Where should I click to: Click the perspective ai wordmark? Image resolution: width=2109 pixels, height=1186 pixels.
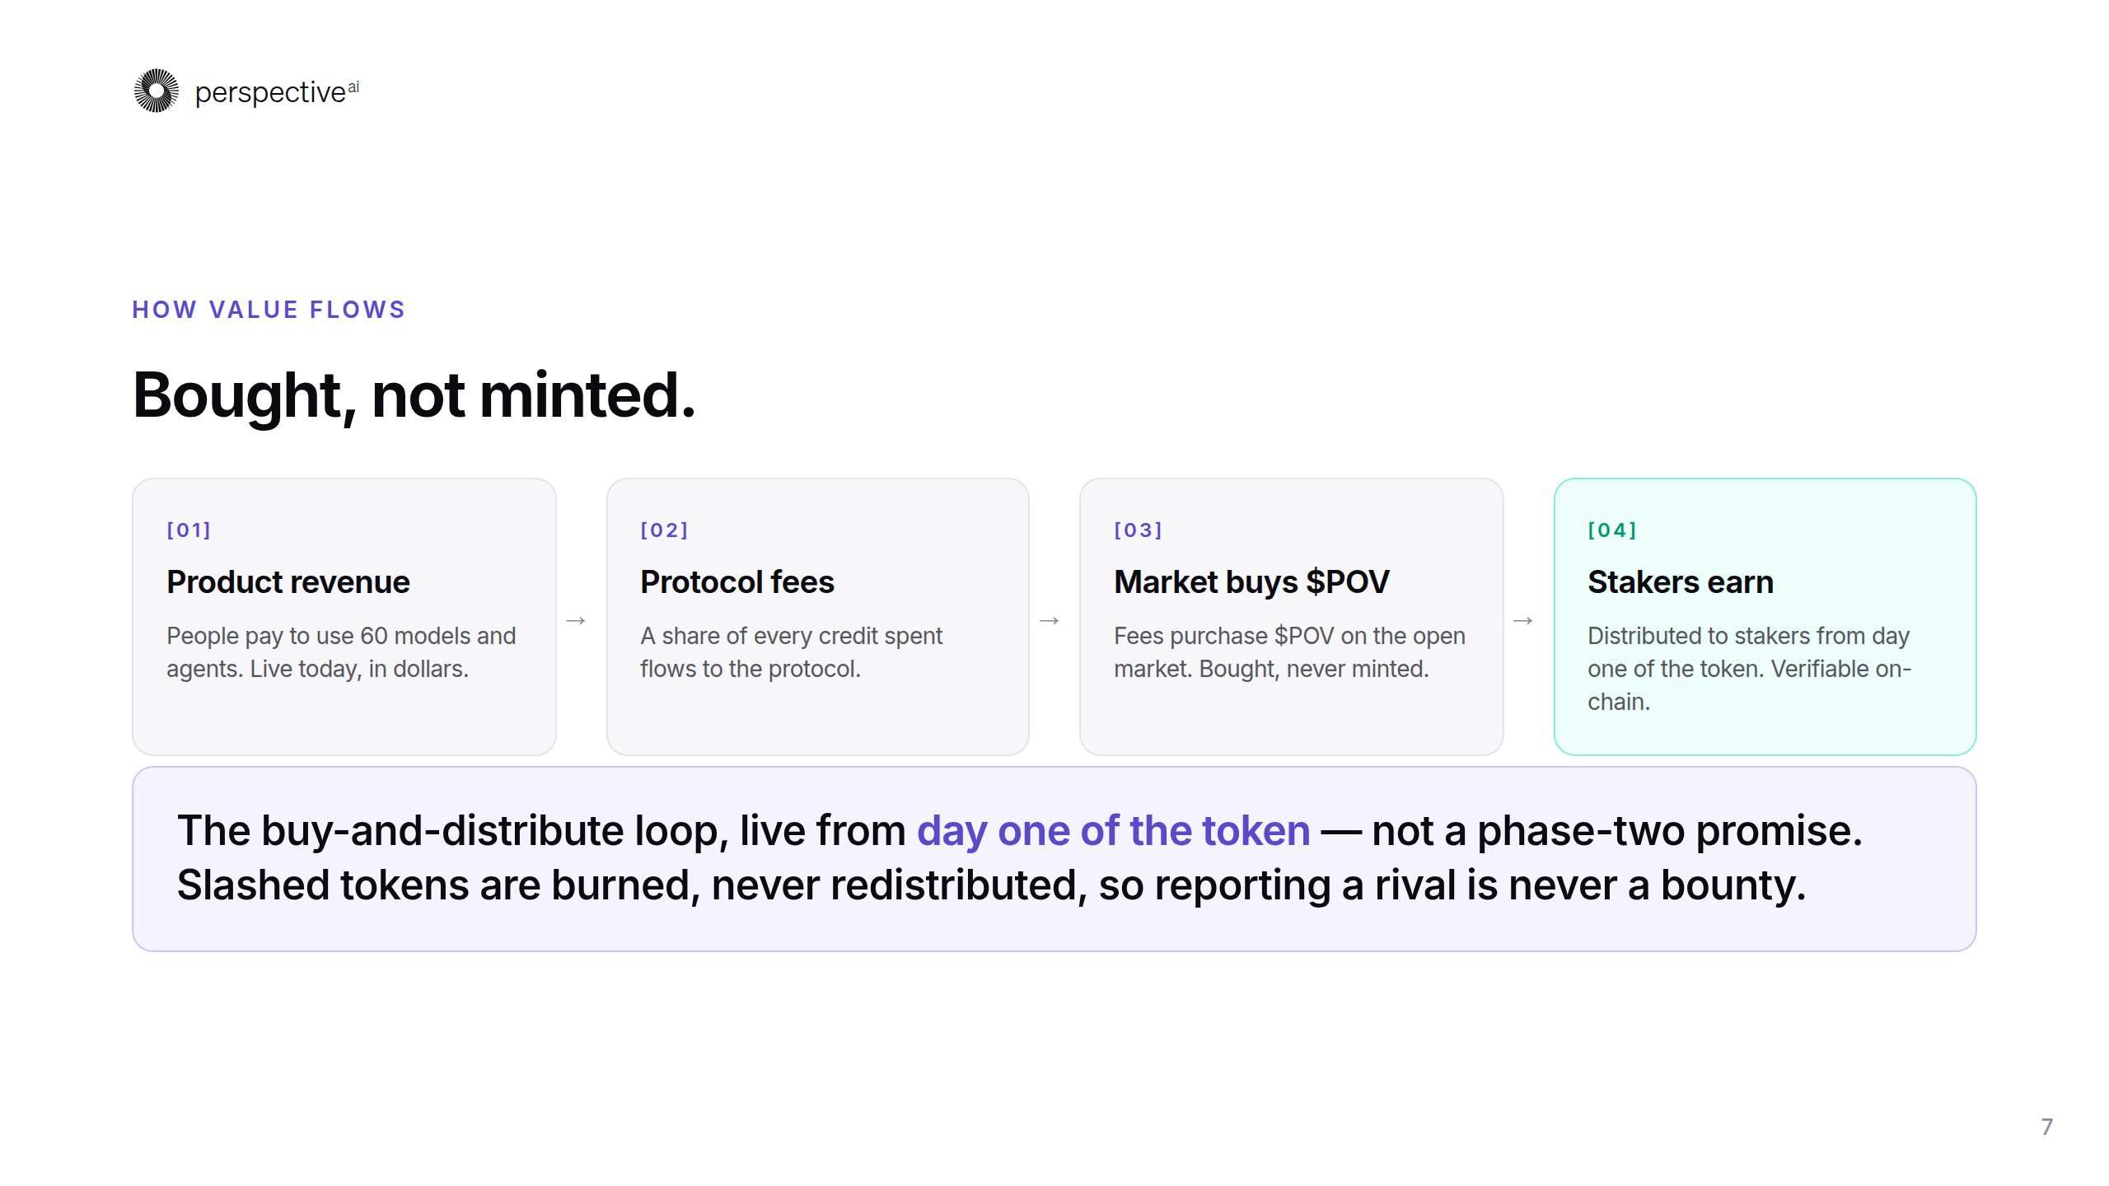coord(277,91)
